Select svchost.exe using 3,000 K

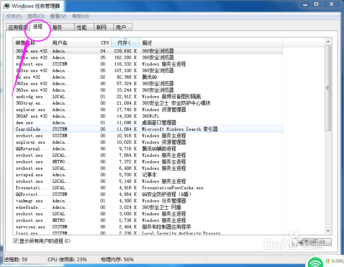148,214
